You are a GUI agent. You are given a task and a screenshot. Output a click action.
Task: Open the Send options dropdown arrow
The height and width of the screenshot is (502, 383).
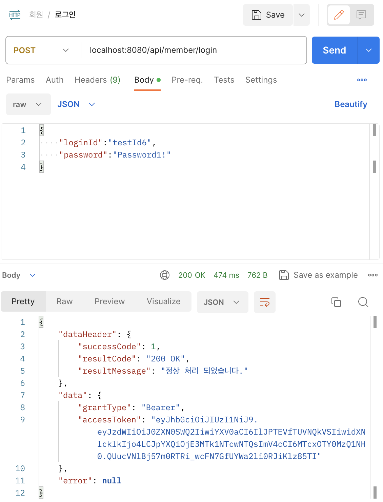[x=369, y=50]
